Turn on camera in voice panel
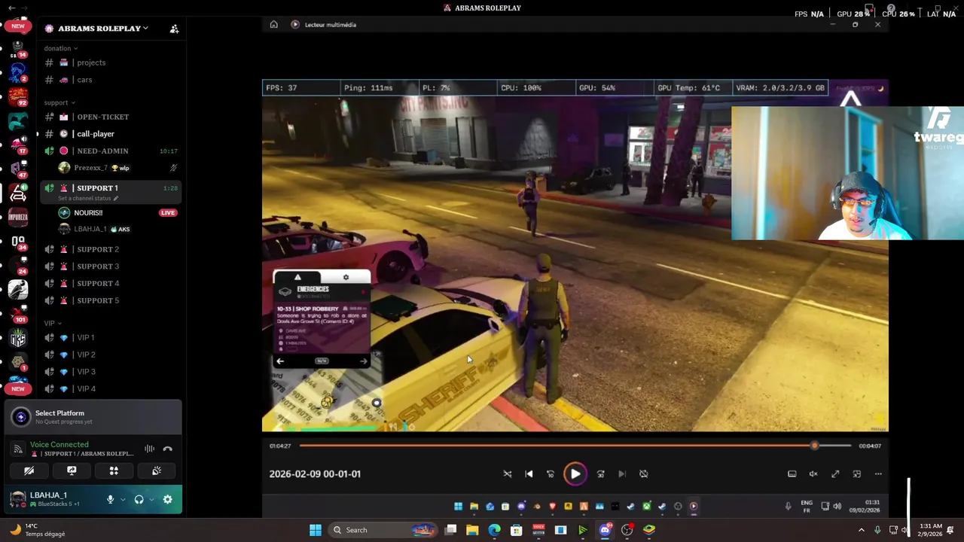The width and height of the screenshot is (964, 542). click(29, 470)
